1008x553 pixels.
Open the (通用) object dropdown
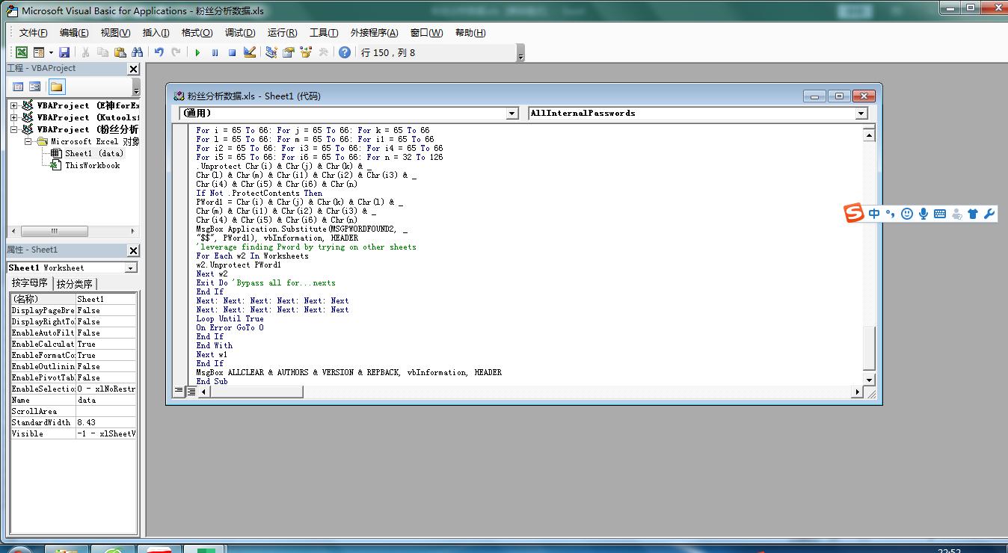point(512,114)
